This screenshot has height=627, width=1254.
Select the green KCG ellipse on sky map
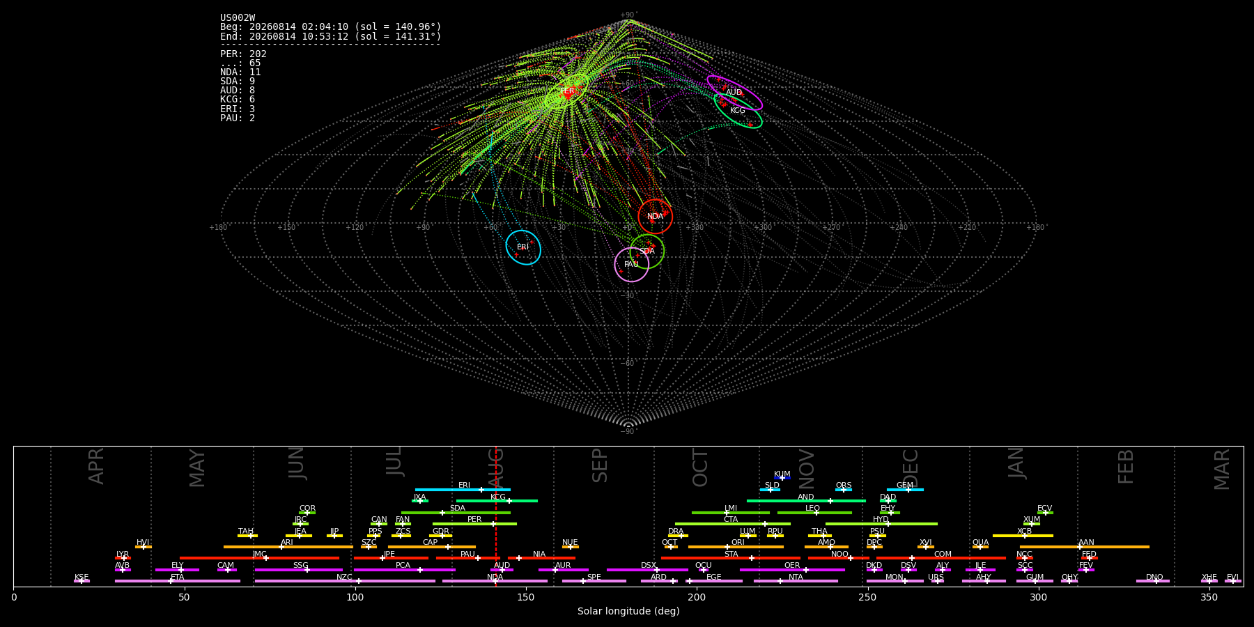point(738,111)
